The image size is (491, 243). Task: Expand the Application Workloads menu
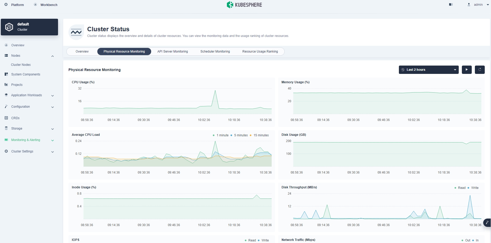tap(27, 95)
